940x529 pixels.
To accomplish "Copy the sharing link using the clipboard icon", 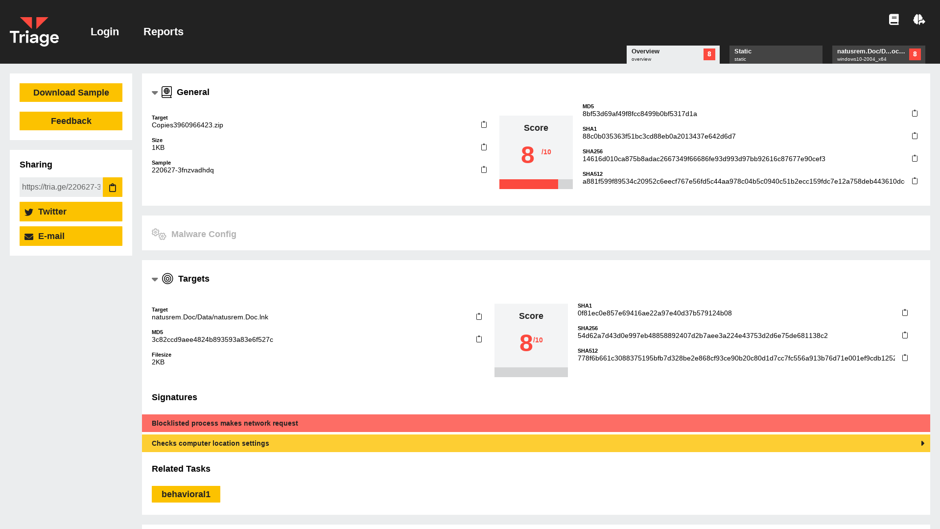I will coord(113,187).
